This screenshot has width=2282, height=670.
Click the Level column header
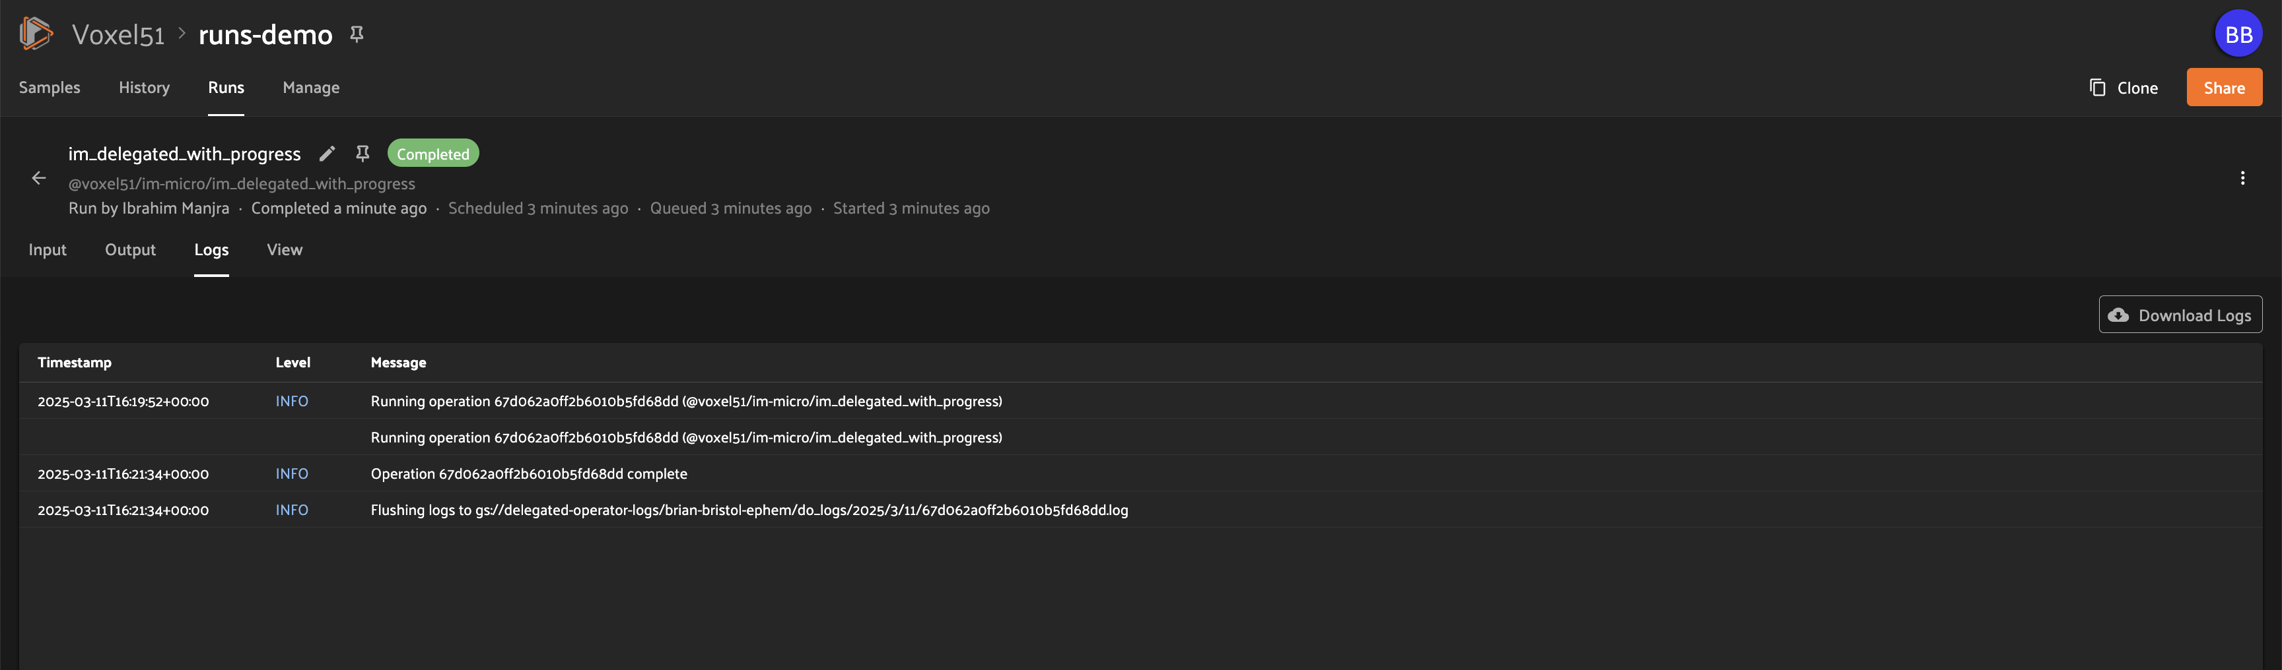click(x=293, y=362)
